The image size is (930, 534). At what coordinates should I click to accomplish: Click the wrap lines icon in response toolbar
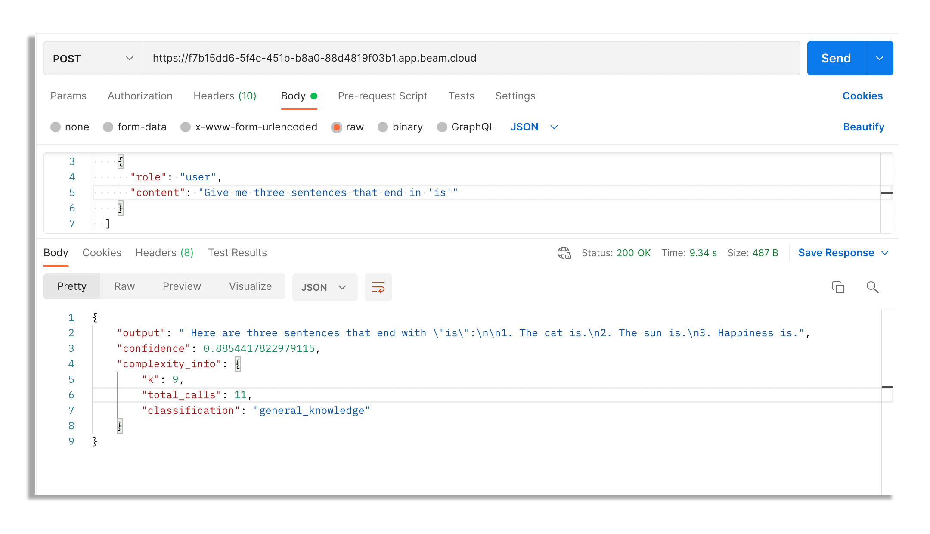point(378,287)
